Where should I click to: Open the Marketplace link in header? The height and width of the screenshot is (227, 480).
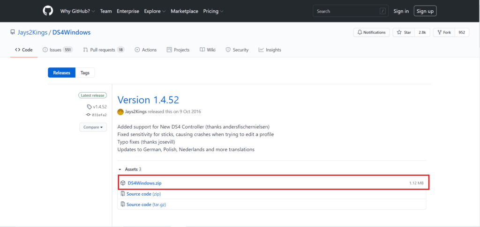[x=184, y=11]
